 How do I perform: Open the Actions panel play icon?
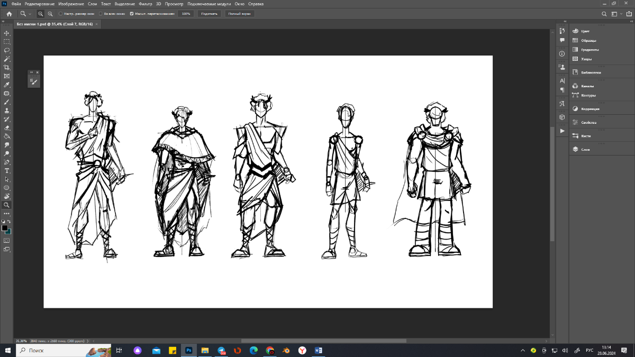[562, 131]
